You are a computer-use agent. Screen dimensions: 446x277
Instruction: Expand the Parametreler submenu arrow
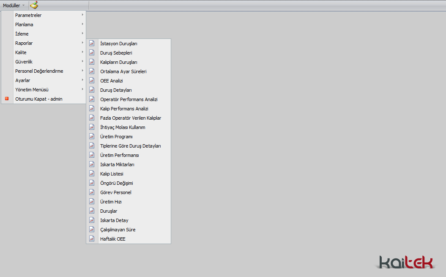click(82, 15)
